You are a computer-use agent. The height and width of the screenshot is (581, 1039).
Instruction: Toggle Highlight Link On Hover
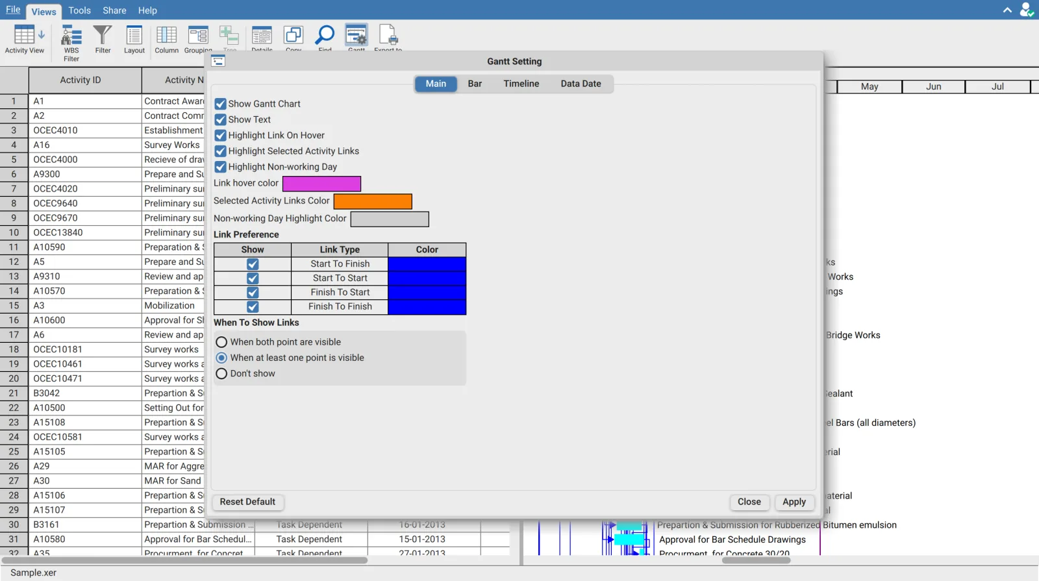click(220, 135)
